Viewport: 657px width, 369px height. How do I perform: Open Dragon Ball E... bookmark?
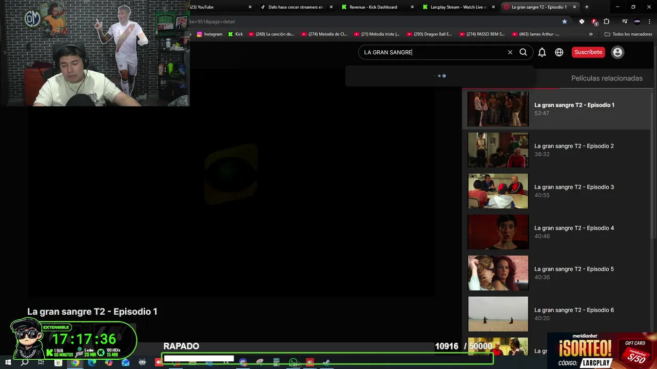point(429,34)
